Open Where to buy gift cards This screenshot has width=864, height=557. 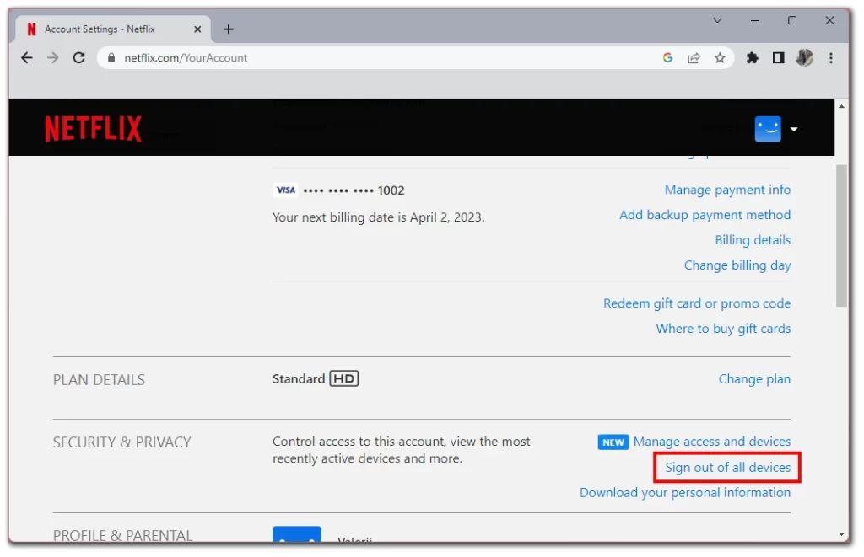723,329
